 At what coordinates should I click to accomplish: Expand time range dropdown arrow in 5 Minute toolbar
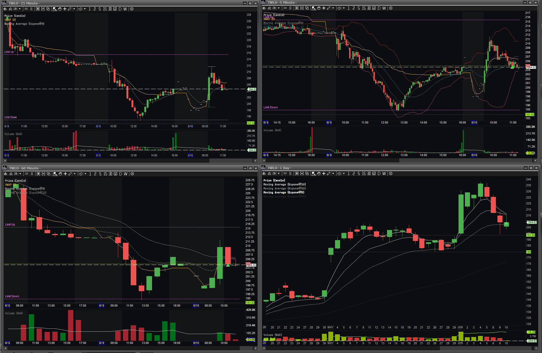[x=344, y=8]
